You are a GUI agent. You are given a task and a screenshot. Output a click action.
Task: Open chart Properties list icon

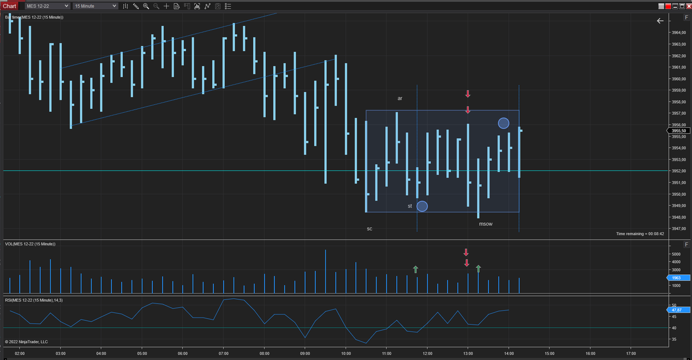[228, 6]
